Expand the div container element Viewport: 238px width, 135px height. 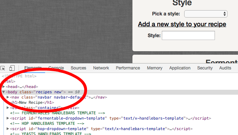tap(8, 108)
